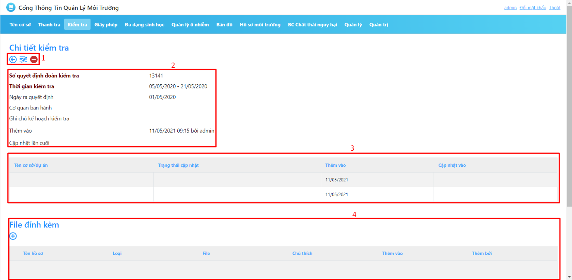Click the decision number value 13141
Screen dimensions: 572x280
(x=157, y=76)
